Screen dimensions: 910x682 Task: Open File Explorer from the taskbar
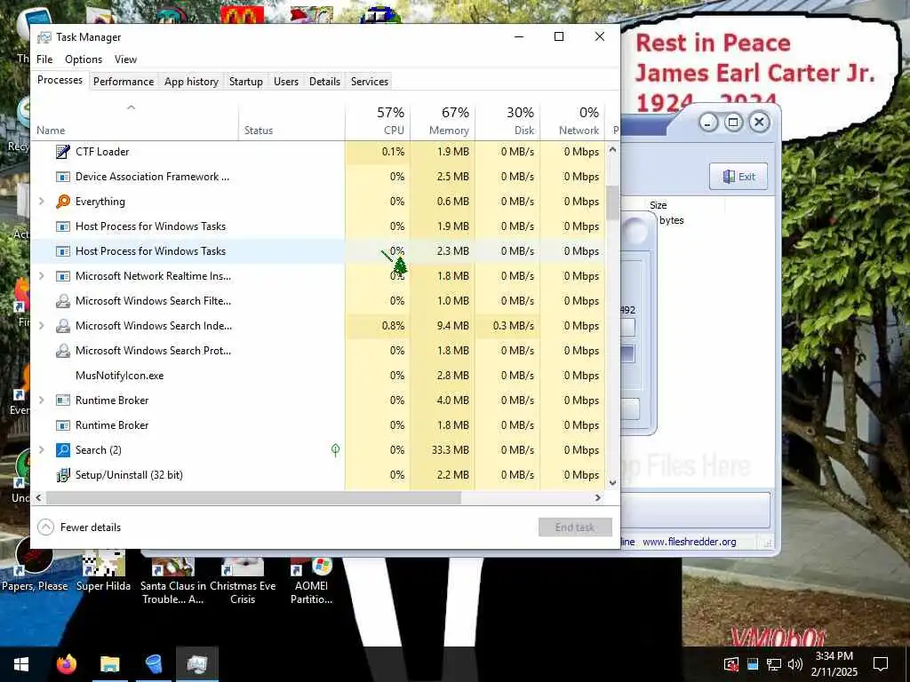[x=109, y=664]
